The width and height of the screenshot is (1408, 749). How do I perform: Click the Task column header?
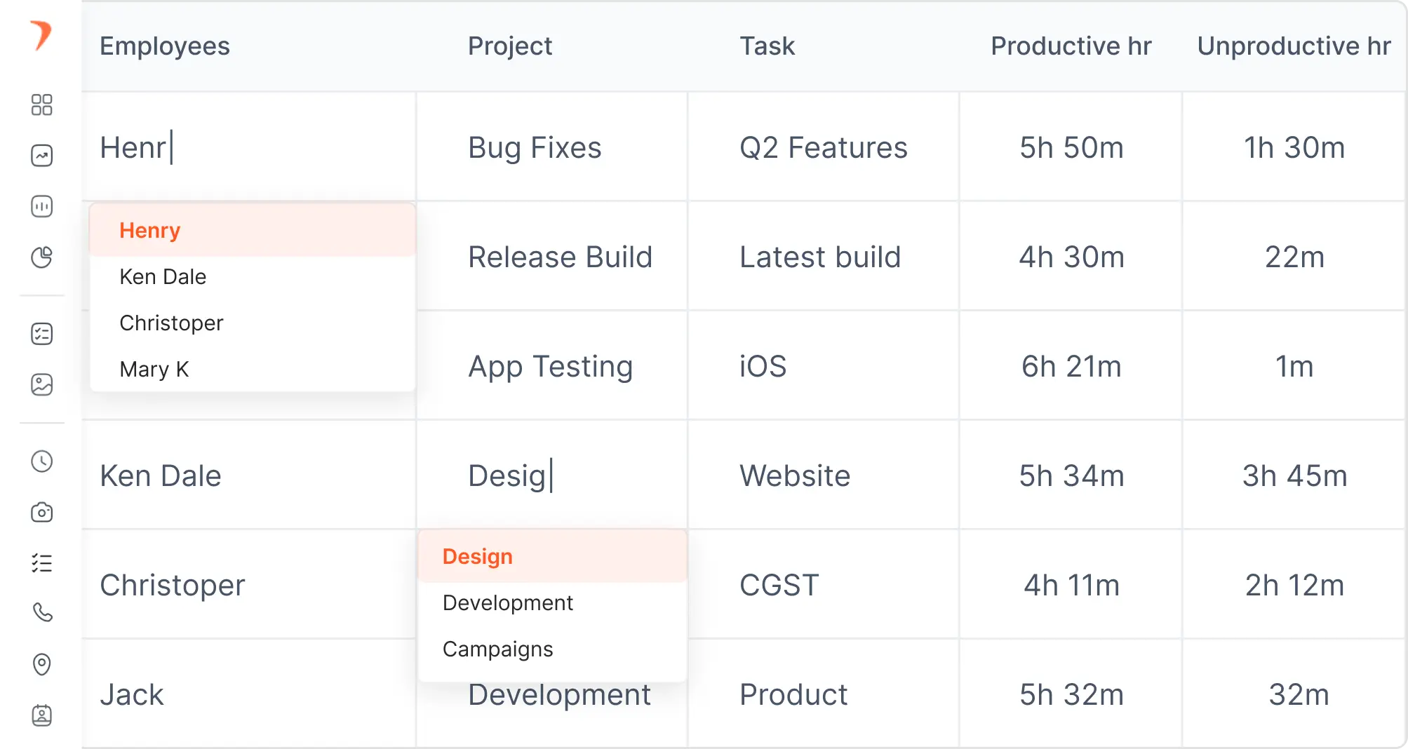(767, 46)
